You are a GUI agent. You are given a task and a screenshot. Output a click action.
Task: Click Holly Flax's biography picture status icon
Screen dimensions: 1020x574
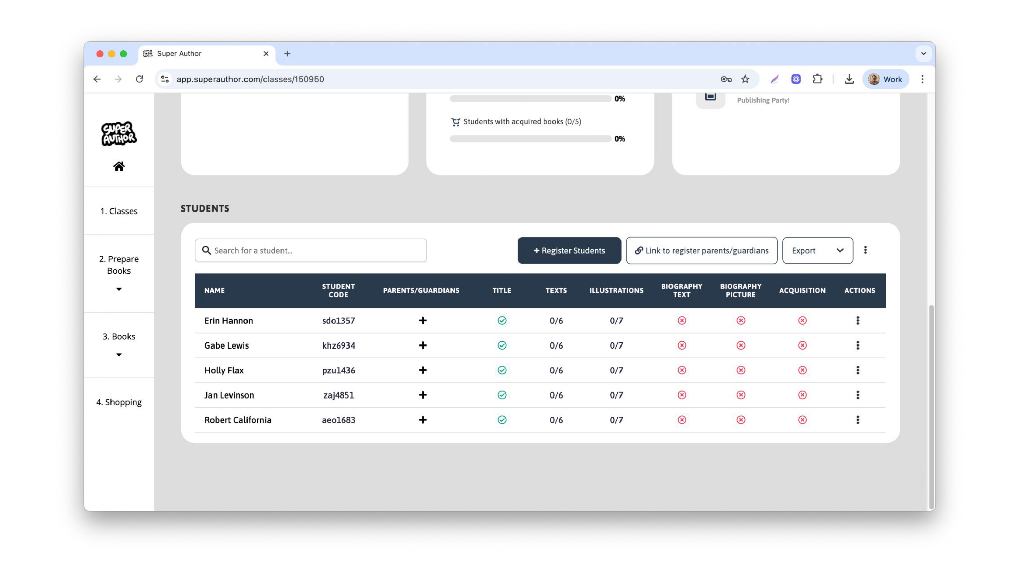741,370
